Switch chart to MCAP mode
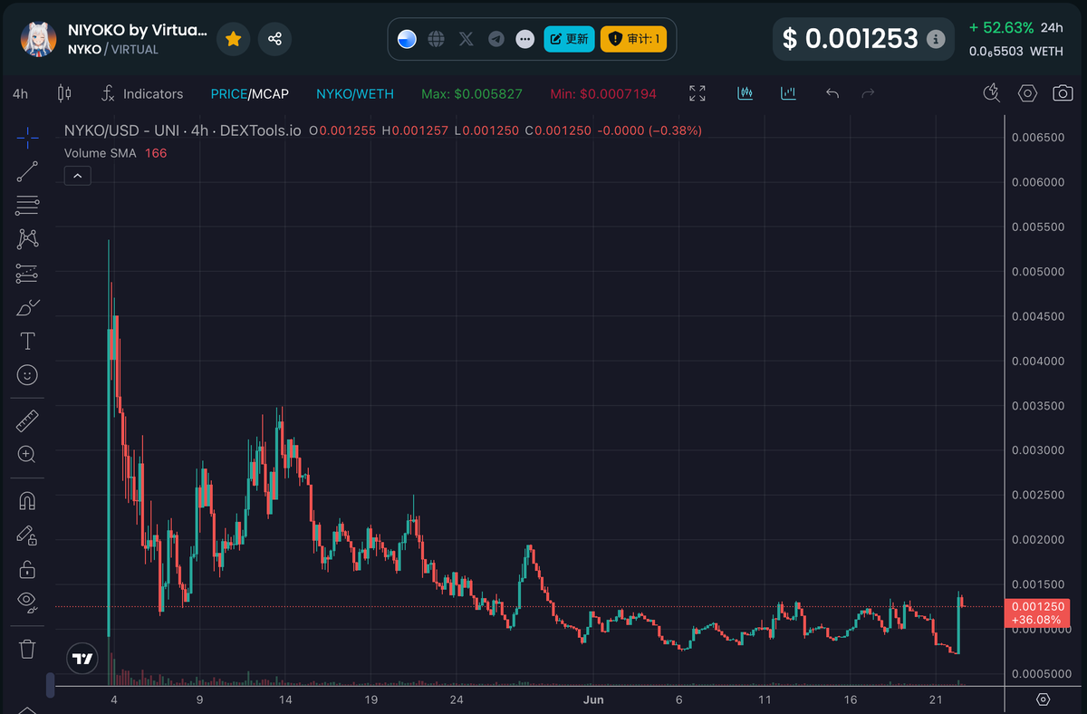The width and height of the screenshot is (1087, 714). coord(270,93)
